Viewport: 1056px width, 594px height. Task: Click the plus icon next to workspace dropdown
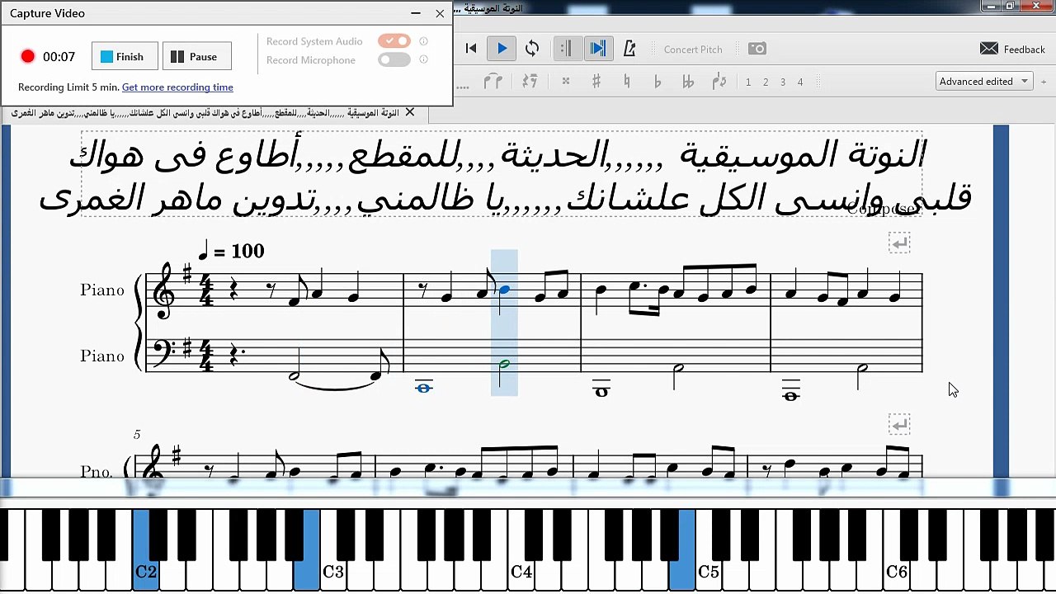[x=1044, y=81]
